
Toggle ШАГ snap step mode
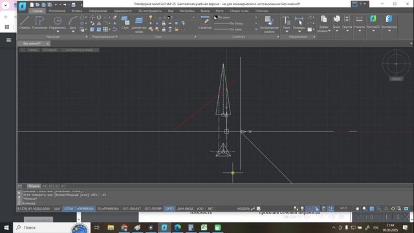click(58, 208)
